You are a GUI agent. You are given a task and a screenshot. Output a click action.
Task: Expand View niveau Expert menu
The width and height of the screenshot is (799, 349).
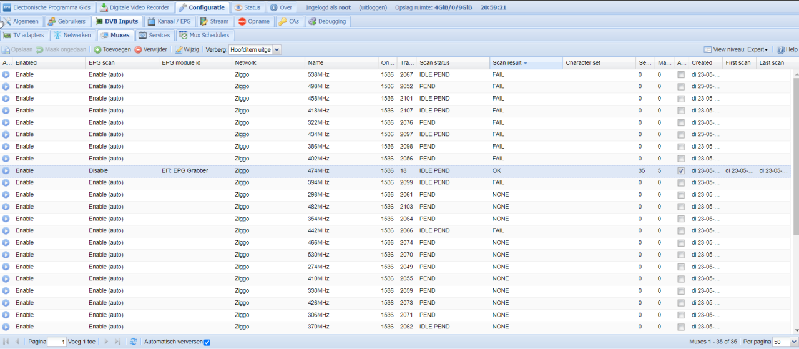(739, 49)
